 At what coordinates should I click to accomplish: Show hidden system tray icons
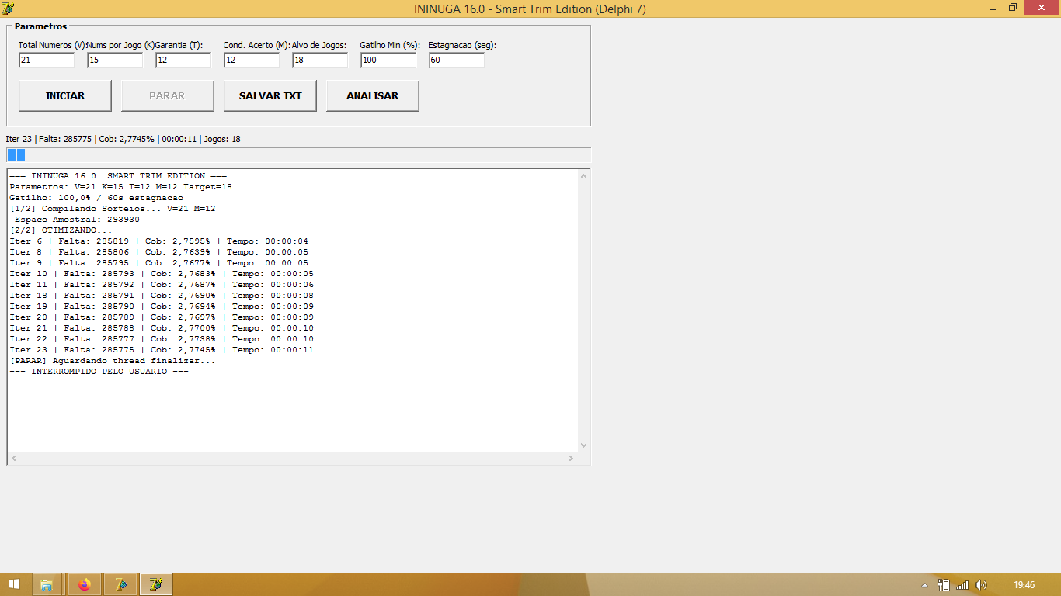tap(924, 585)
